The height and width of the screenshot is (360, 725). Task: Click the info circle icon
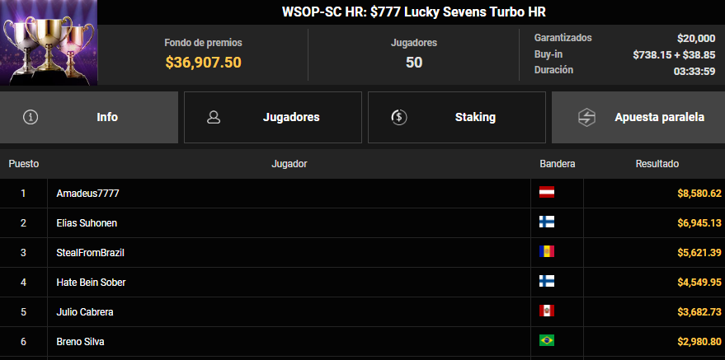click(x=31, y=117)
